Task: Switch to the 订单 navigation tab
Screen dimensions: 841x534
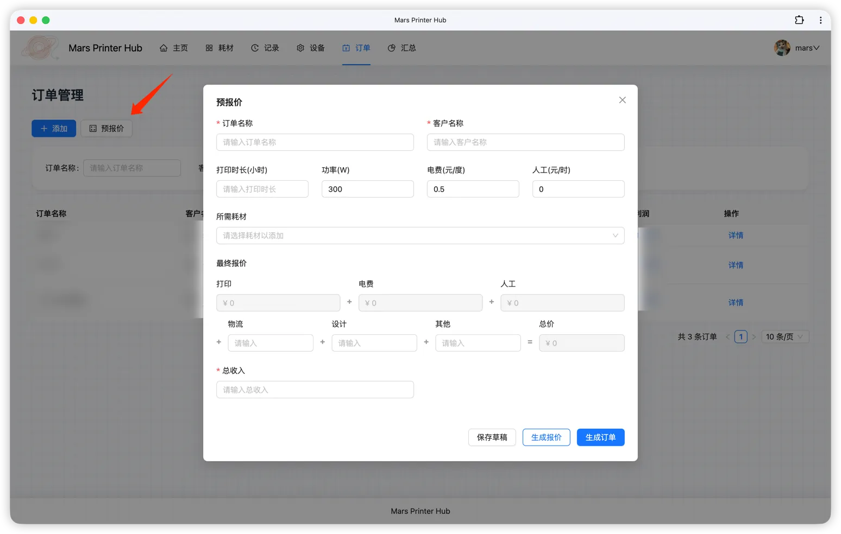Action: click(x=356, y=48)
